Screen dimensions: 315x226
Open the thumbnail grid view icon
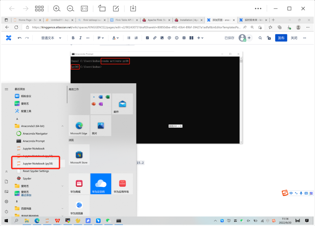tap(39, 8)
